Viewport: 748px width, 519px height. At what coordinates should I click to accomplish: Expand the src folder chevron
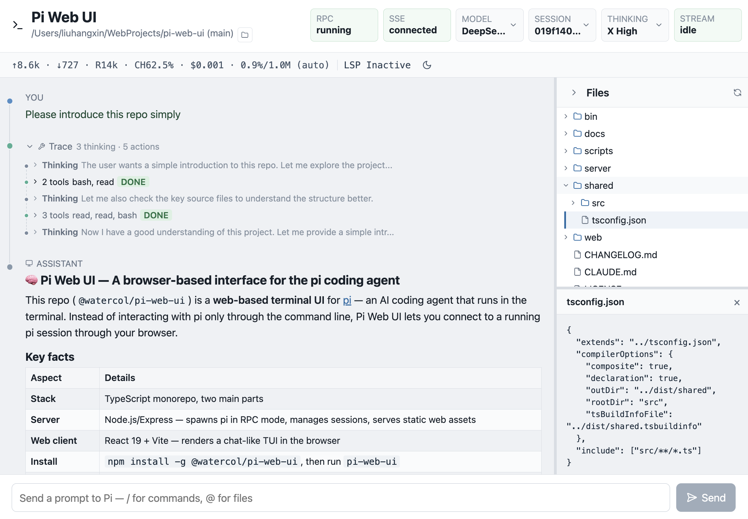(573, 203)
